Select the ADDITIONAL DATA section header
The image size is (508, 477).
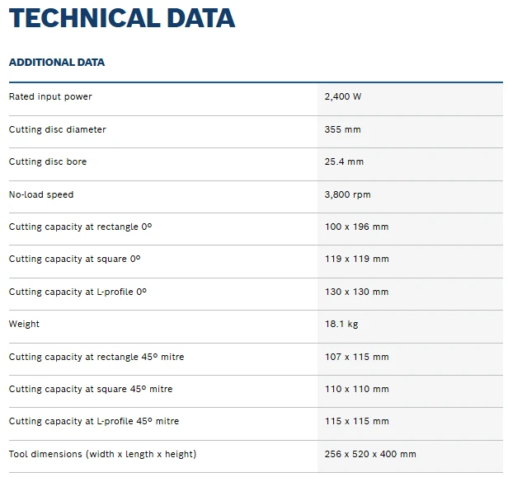pos(57,62)
